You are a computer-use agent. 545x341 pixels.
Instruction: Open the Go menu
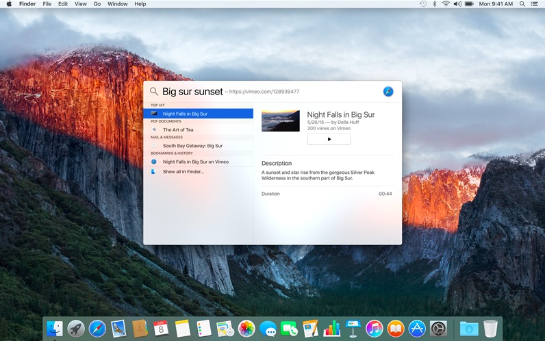tap(97, 4)
